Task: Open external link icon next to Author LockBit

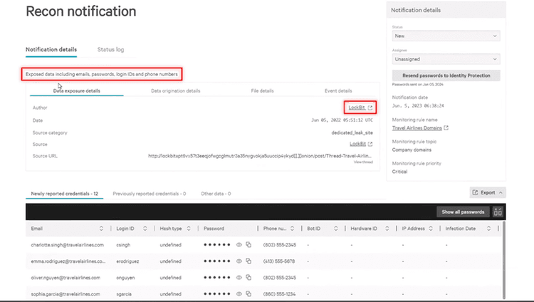Action: 370,108
